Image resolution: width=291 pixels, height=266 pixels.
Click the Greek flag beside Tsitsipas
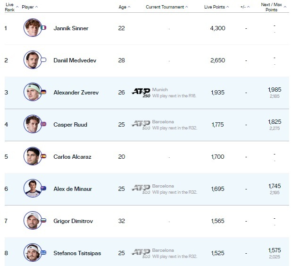(43, 253)
